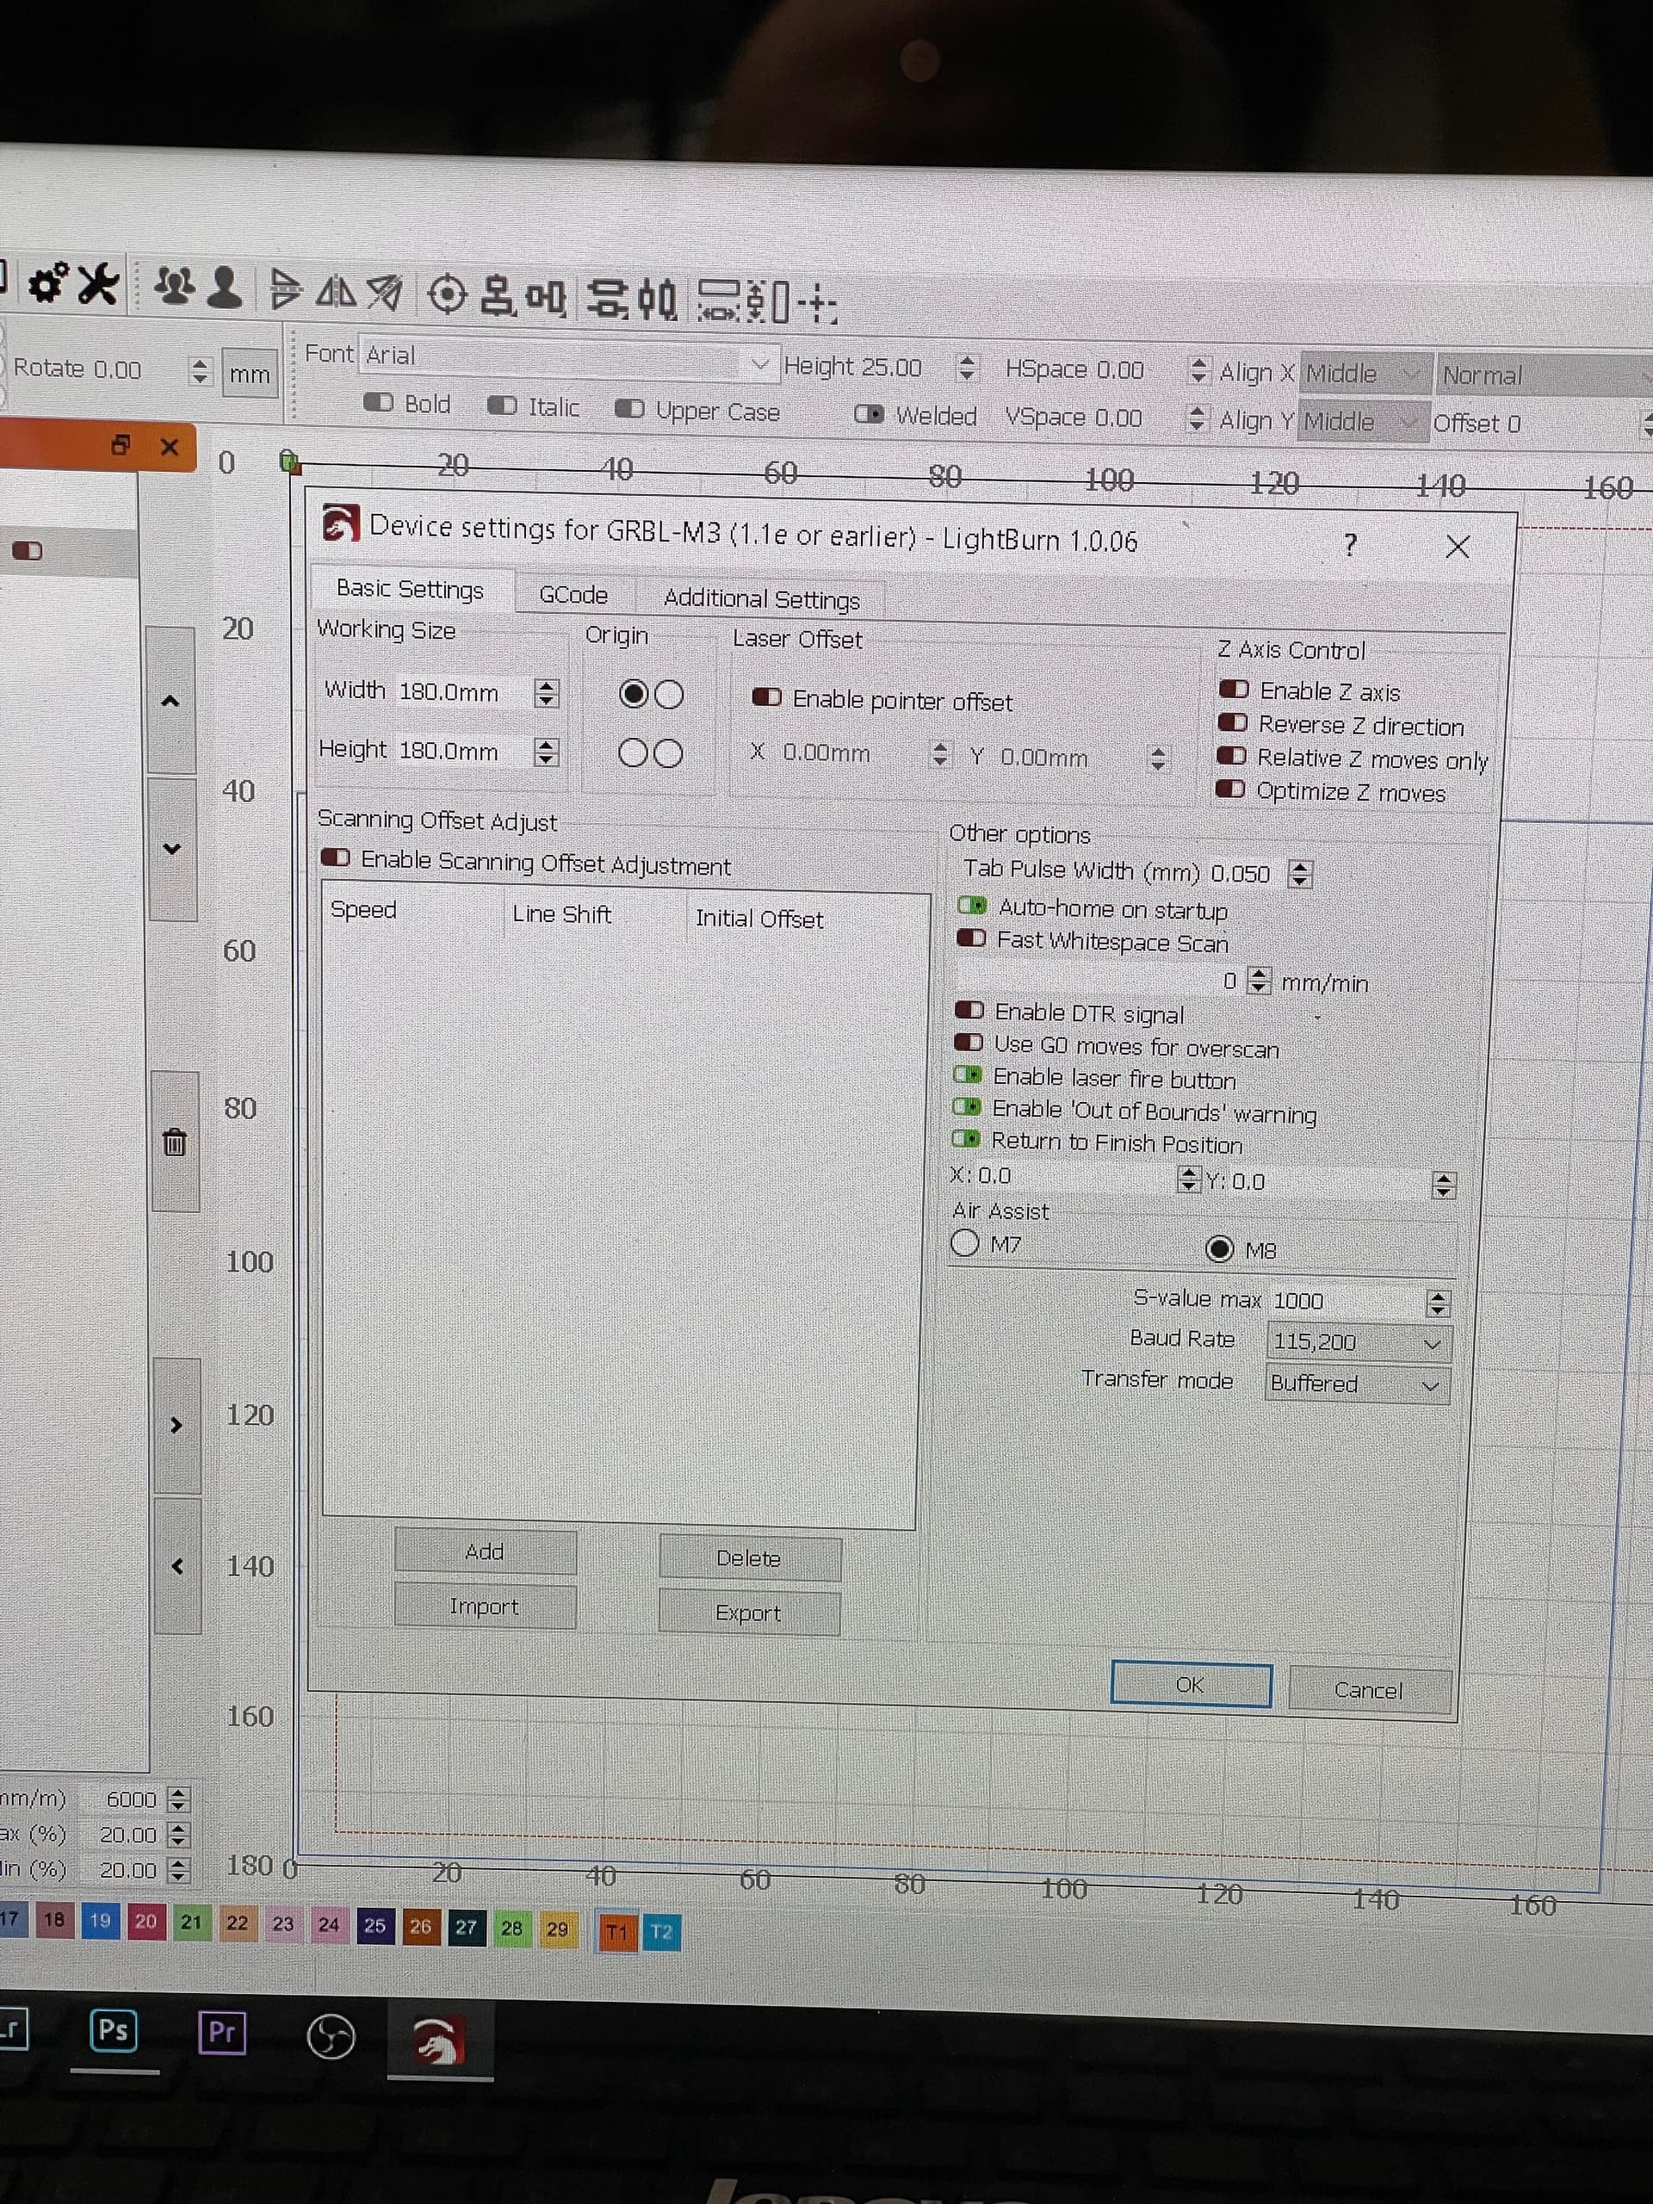The width and height of the screenshot is (1653, 2204).
Task: Select the T1 tool layer swatch
Action: pyautogui.click(x=616, y=1933)
